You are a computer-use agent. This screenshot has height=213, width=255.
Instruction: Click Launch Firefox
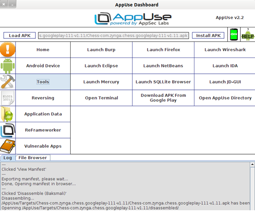pos(163,50)
